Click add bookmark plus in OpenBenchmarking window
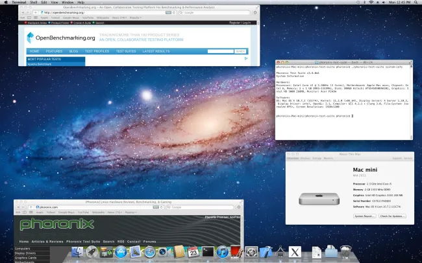Image resolution: width=422 pixels, height=263 pixels. (36, 12)
